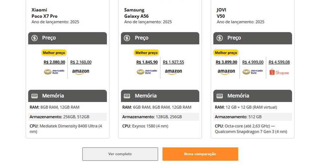Click Amazon logo under Galaxy A56
318x167 pixels.
[x=174, y=72]
